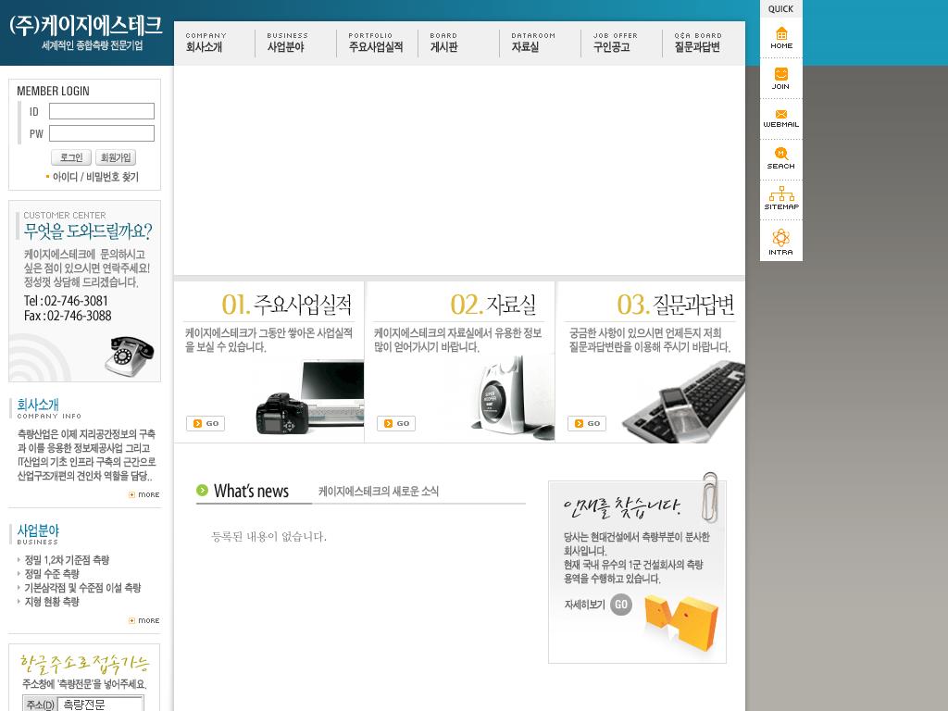Click GO under 01. 주요사업실적
The image size is (948, 711).
click(206, 423)
